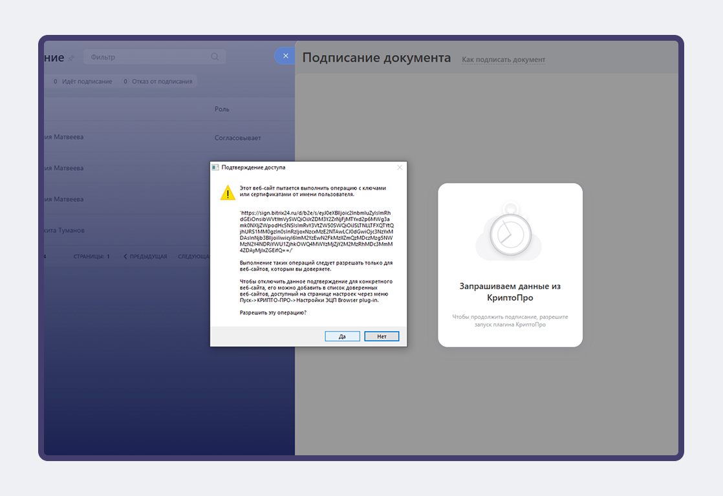The image size is (723, 496).
Task: Close the signing side panel with the blue X
Action: pyautogui.click(x=285, y=56)
